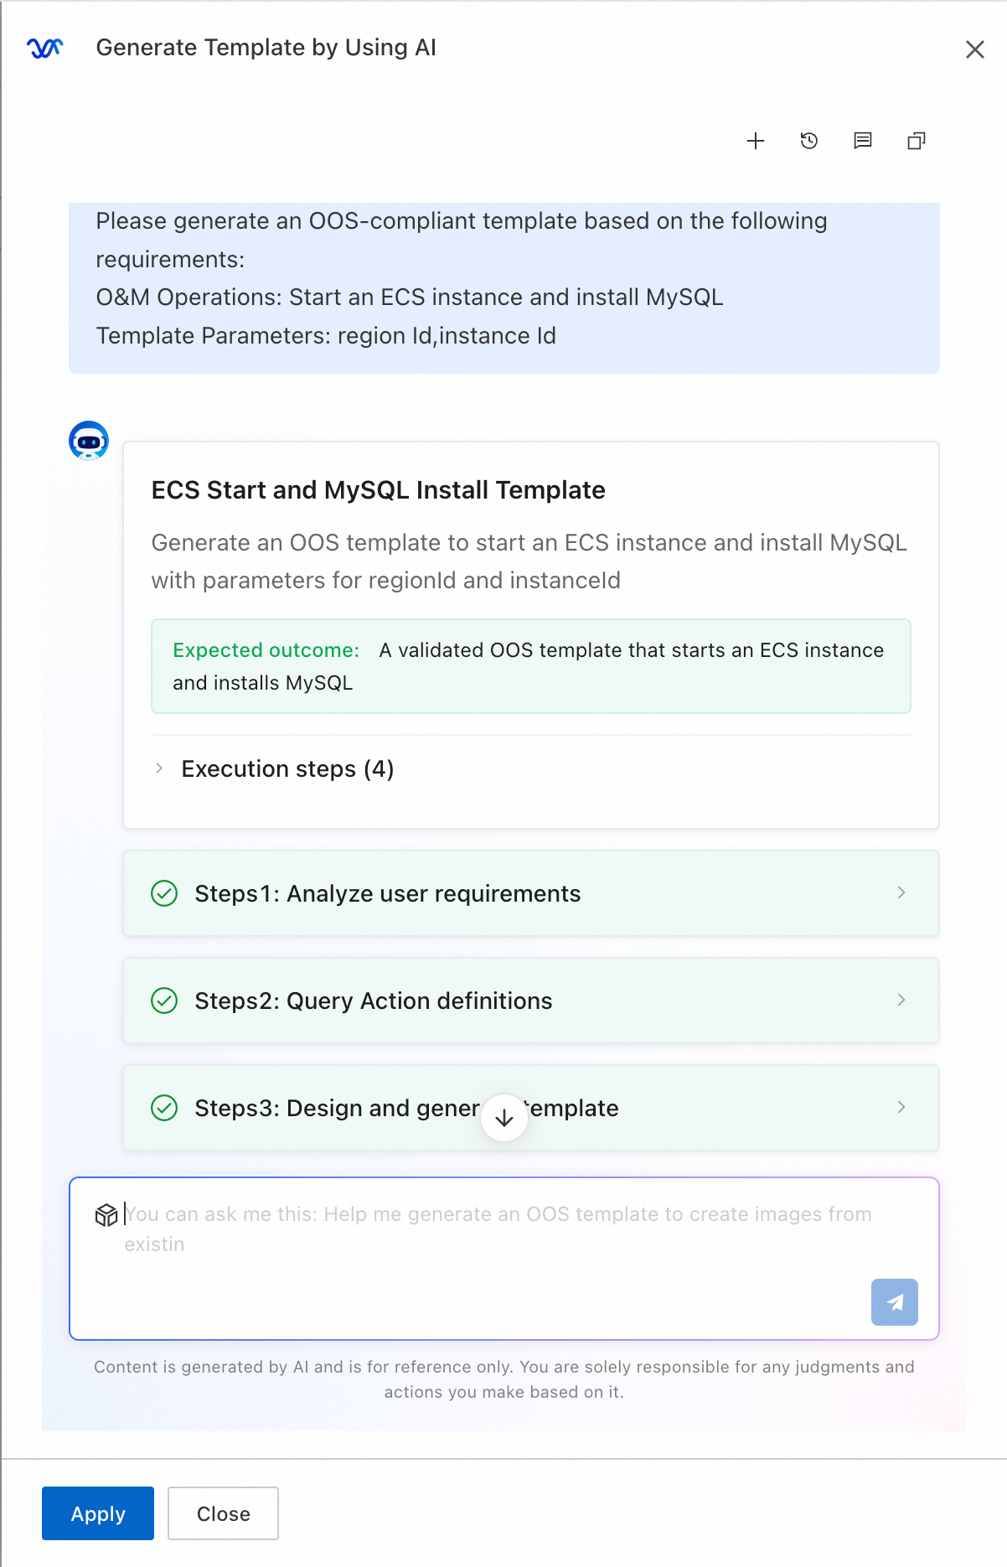The image size is (1007, 1567).
Task: Click green checkmark on Steps1
Action: coord(164,893)
